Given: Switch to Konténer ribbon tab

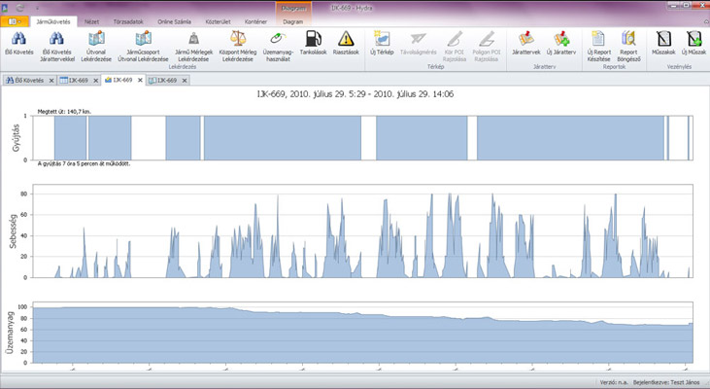Looking at the screenshot, I should (x=255, y=21).
